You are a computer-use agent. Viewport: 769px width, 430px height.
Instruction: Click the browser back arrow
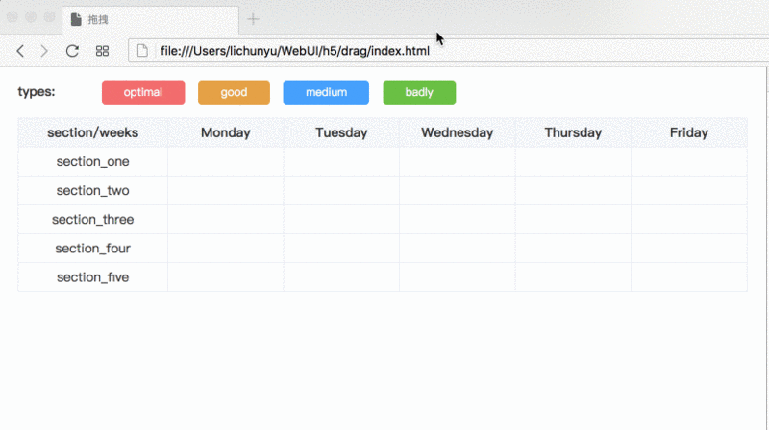pyautogui.click(x=20, y=50)
